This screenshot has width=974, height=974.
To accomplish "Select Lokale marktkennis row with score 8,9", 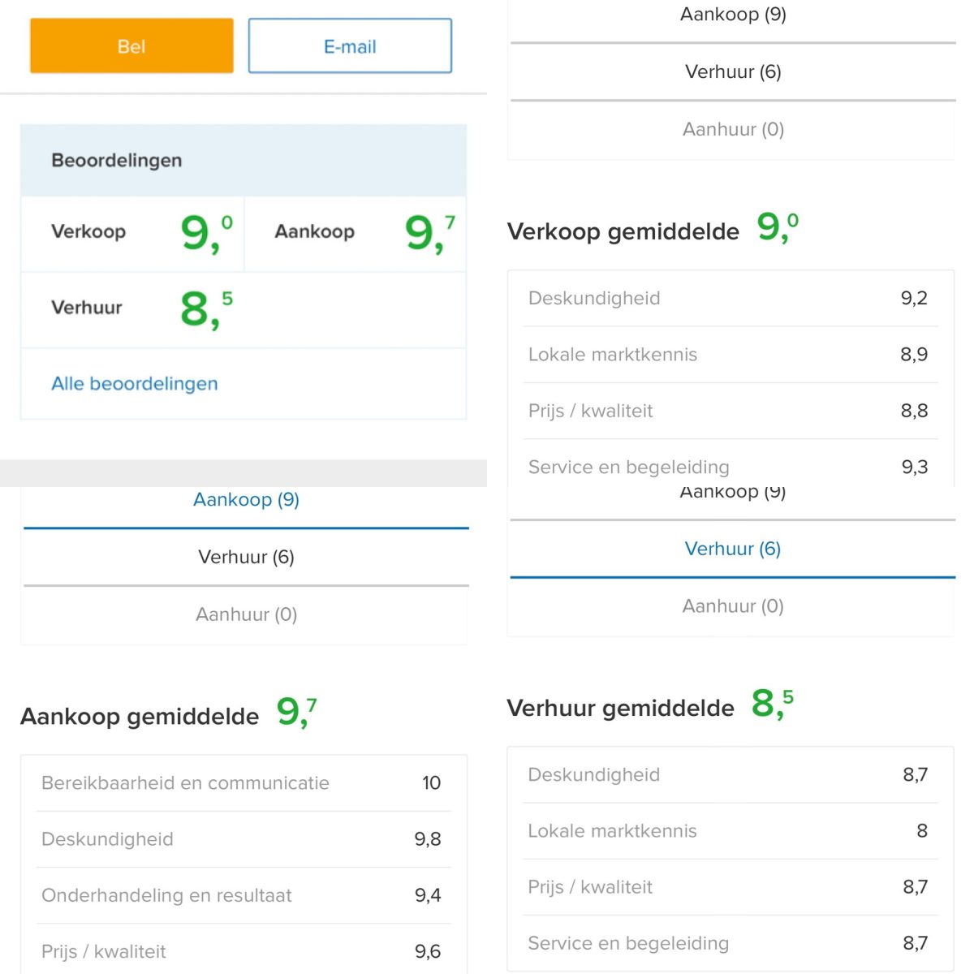I will pyautogui.click(x=730, y=355).
